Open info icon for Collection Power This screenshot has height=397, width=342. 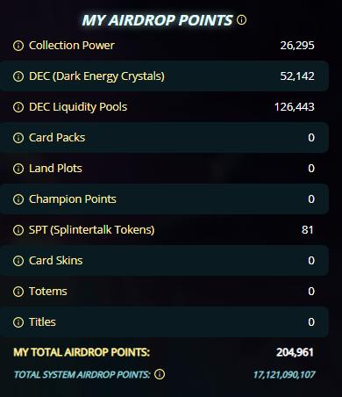pos(18,46)
